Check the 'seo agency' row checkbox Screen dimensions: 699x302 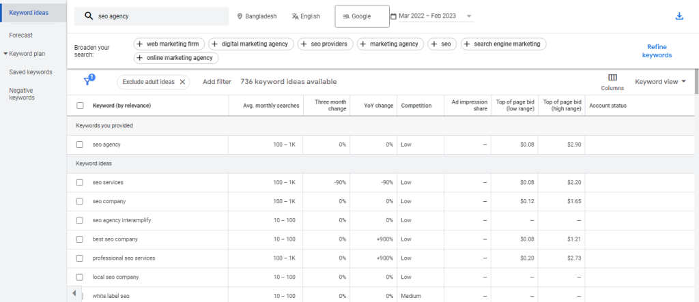(x=80, y=145)
